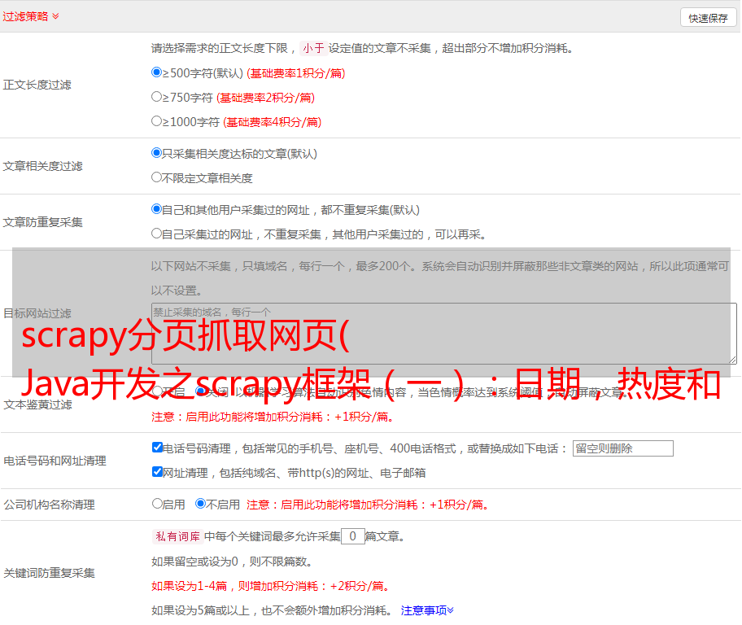
Task: Select the ≥1000字符 radio option
Action: pyautogui.click(x=157, y=121)
